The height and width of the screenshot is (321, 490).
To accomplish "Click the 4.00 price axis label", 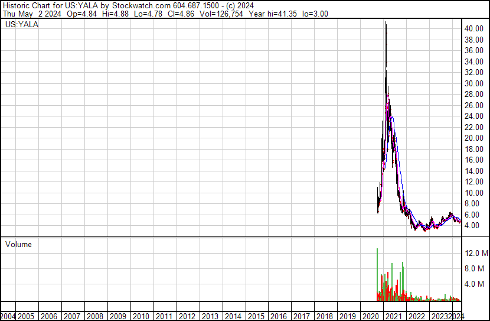I will (x=475, y=226).
